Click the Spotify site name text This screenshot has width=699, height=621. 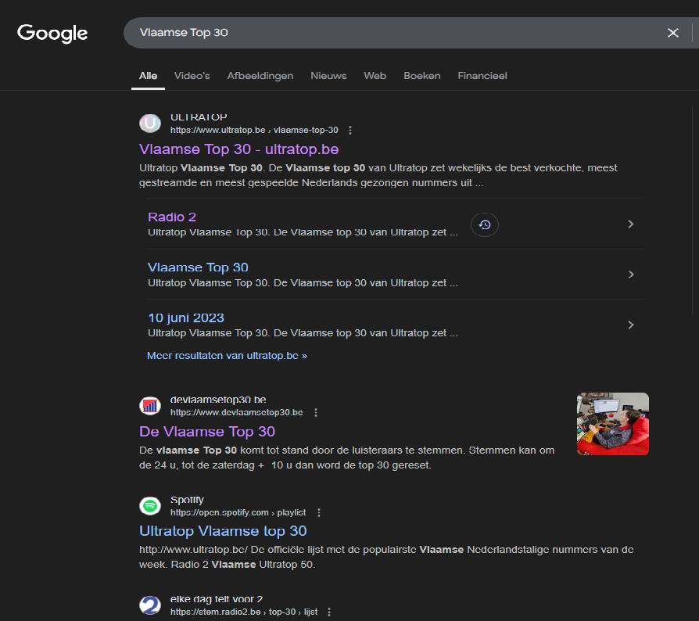(187, 500)
